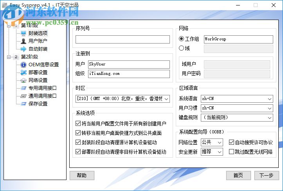The height and width of the screenshot is (191, 283).
Task: Open the 安全更新 dropdown
Action: click(212, 152)
